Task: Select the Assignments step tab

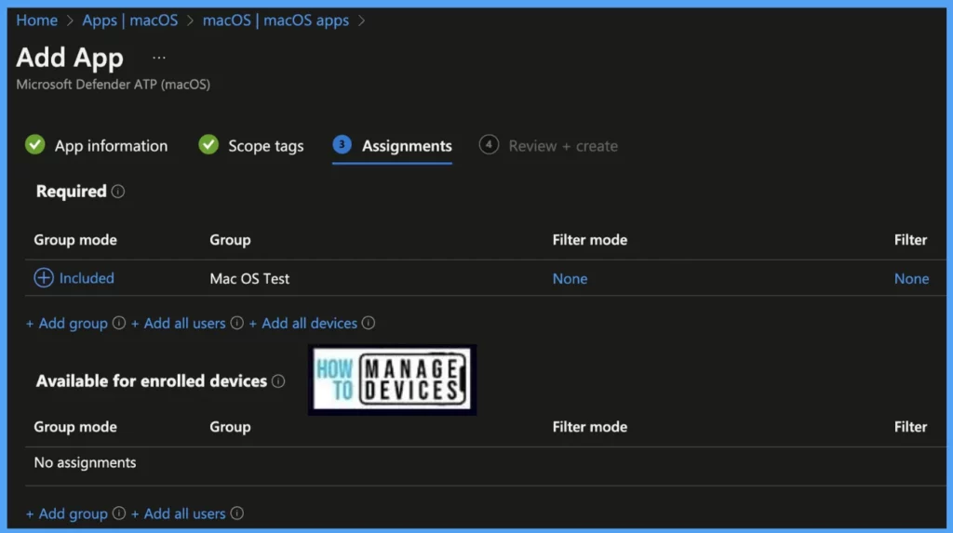Action: pyautogui.click(x=407, y=146)
